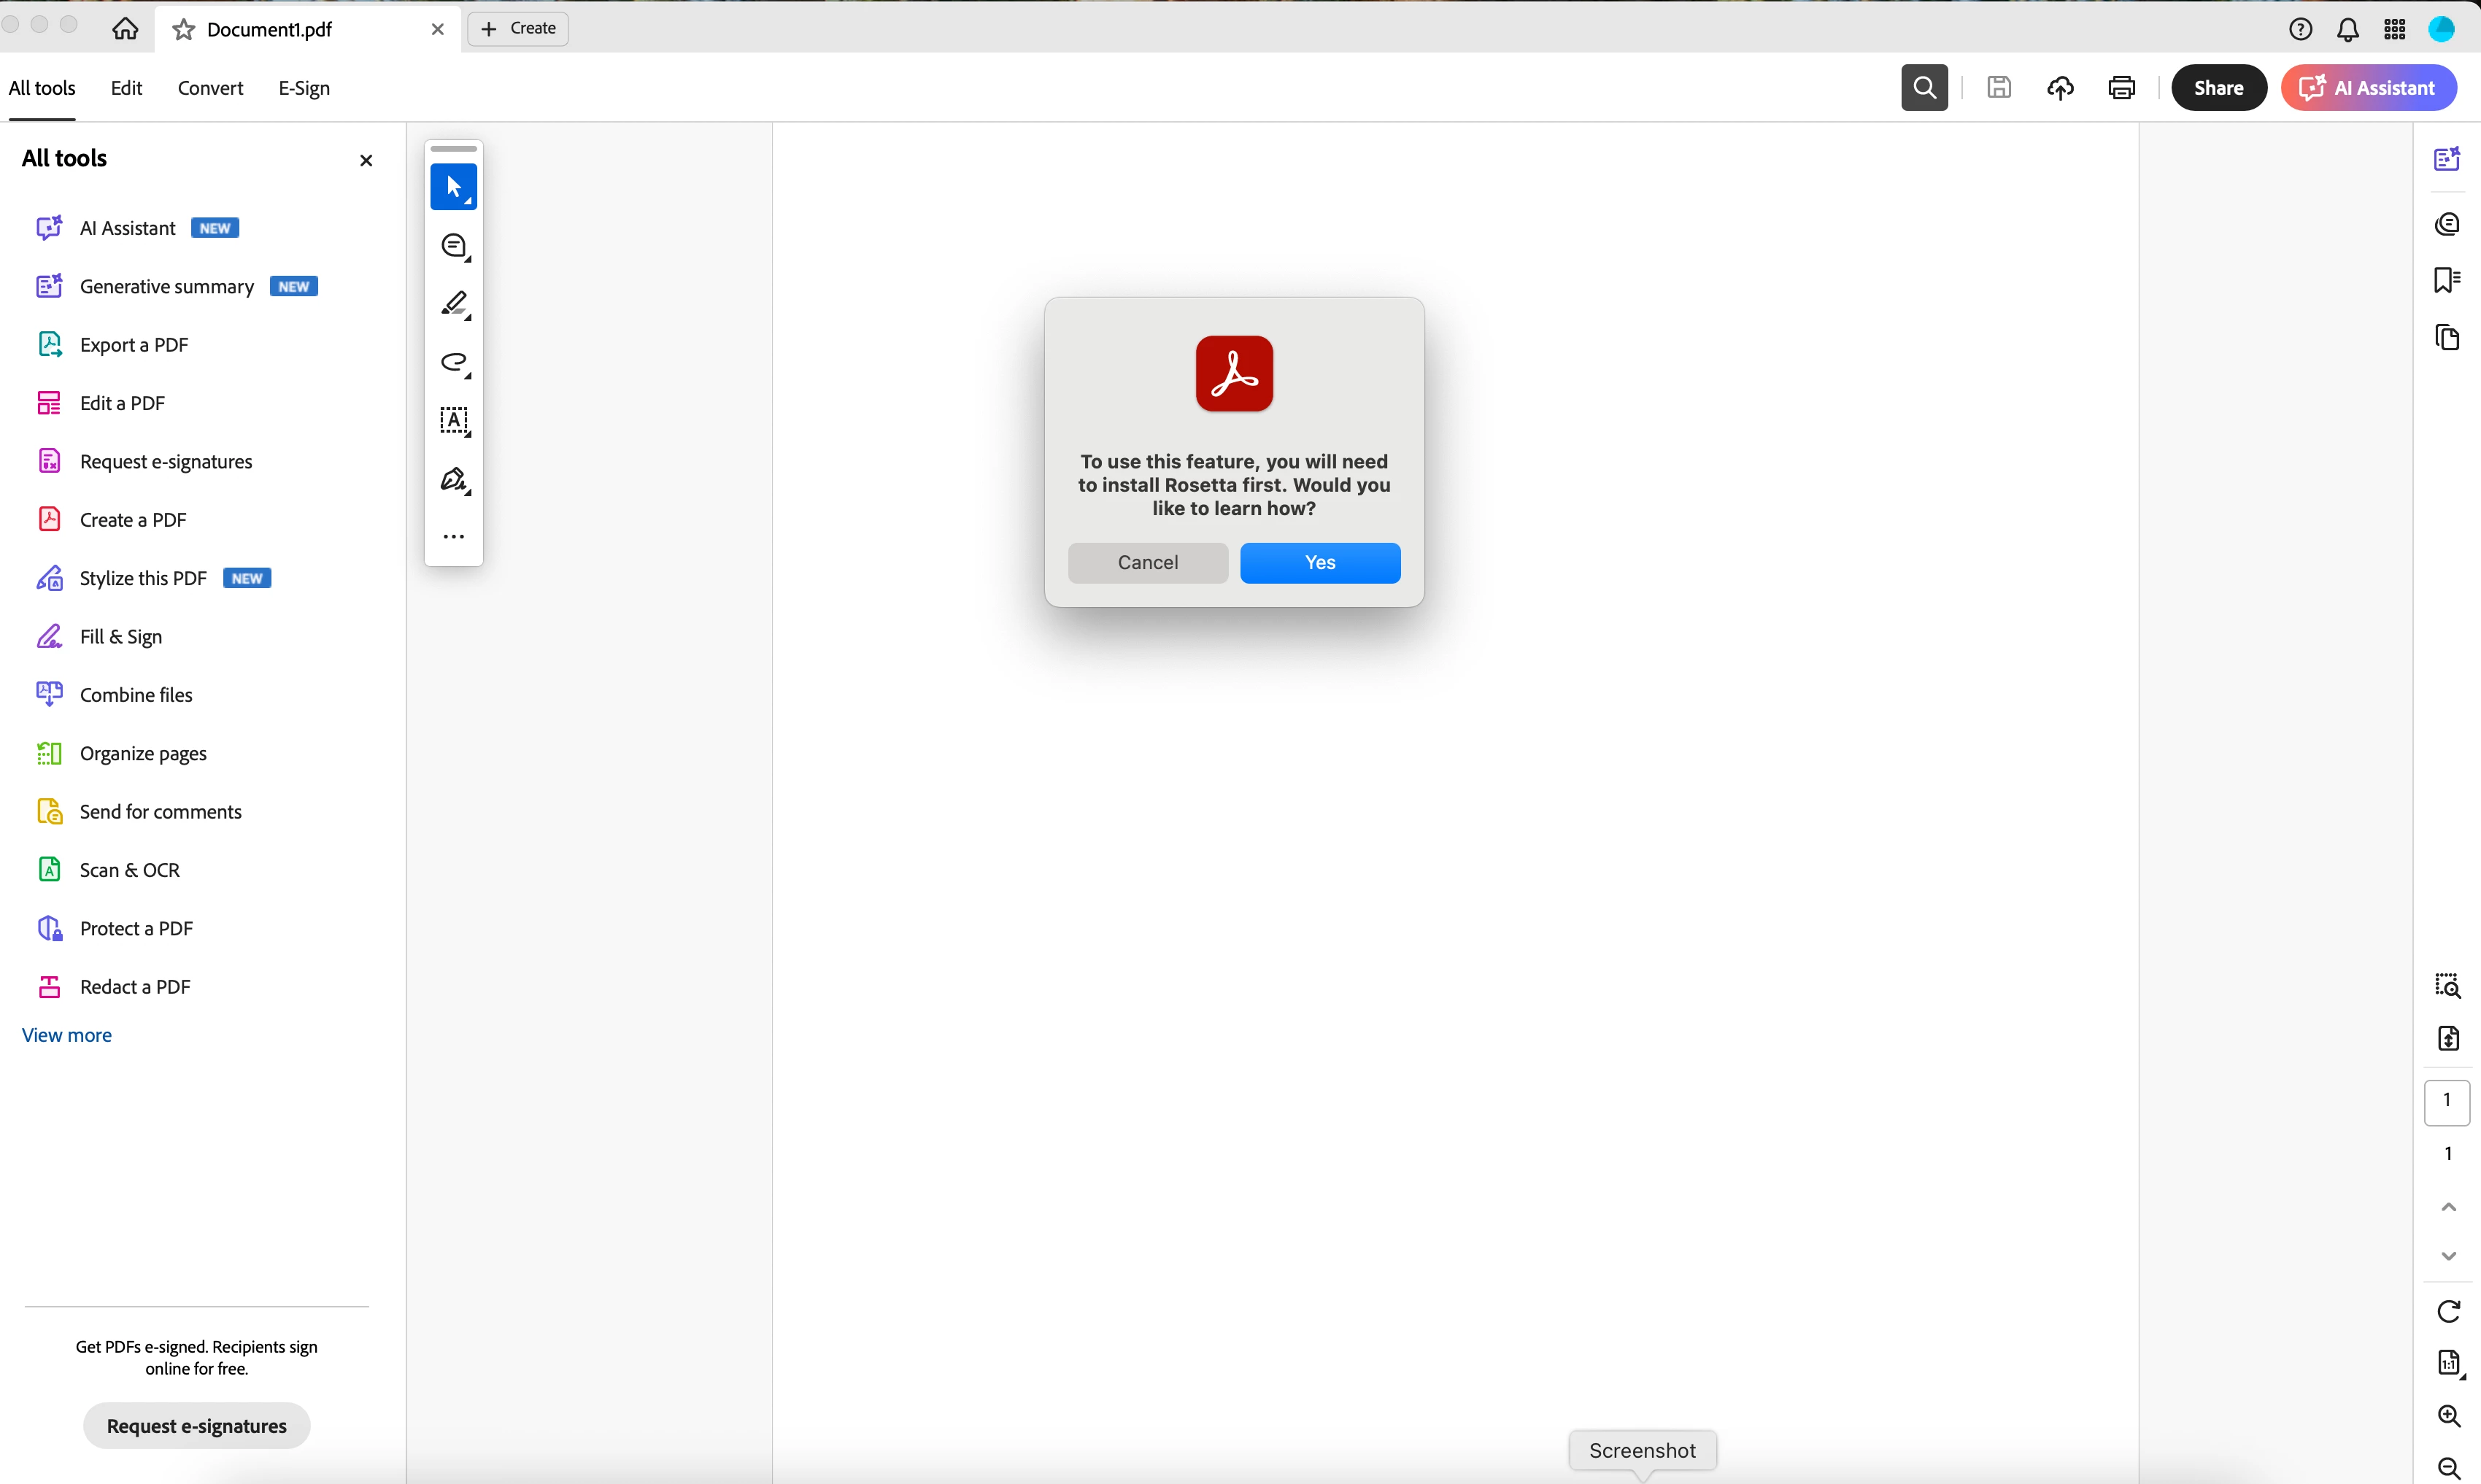Viewport: 2481px width, 1484px height.
Task: Expand more quick tools ellipsis
Action: [x=454, y=537]
